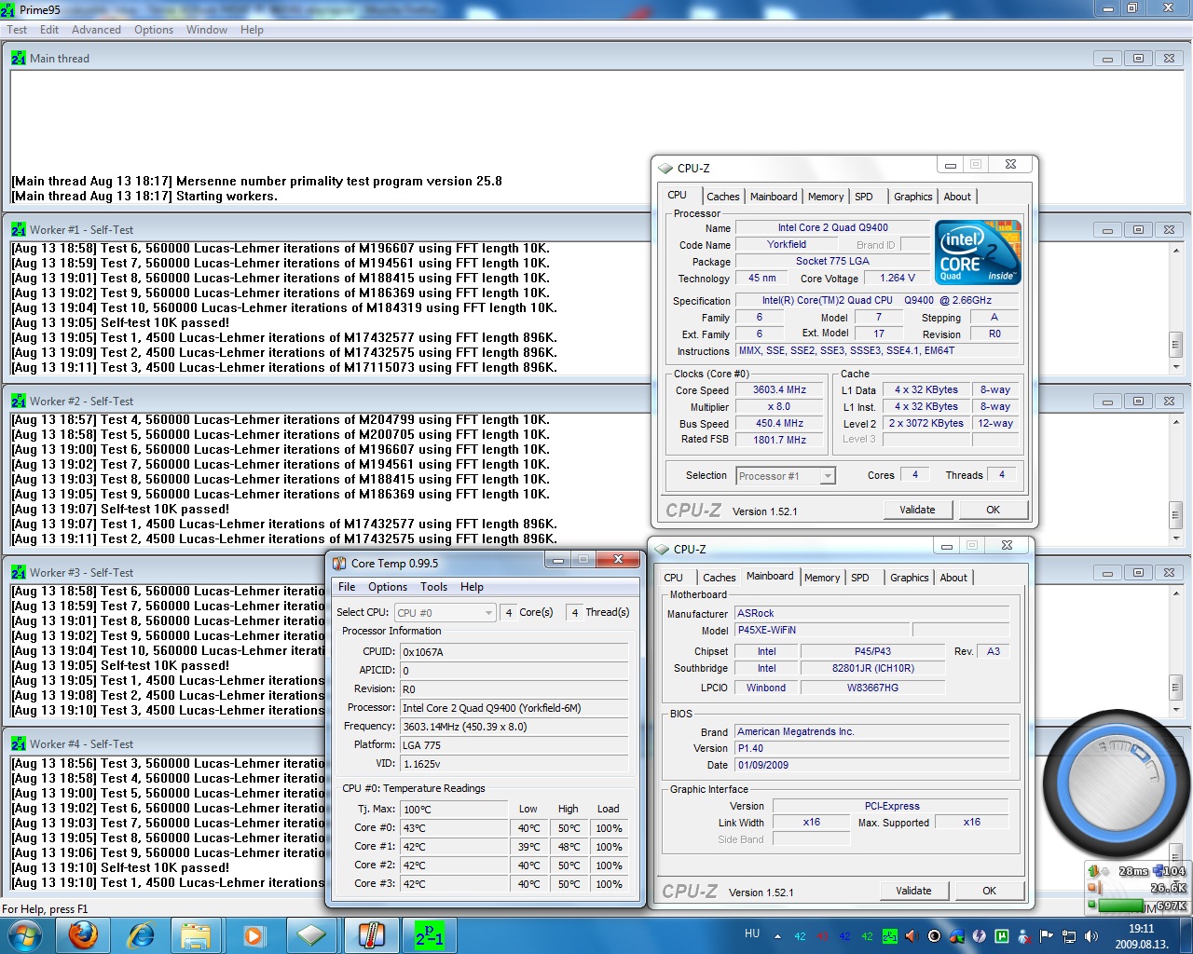Click the network meter gadget showing 28ms

click(x=1137, y=889)
